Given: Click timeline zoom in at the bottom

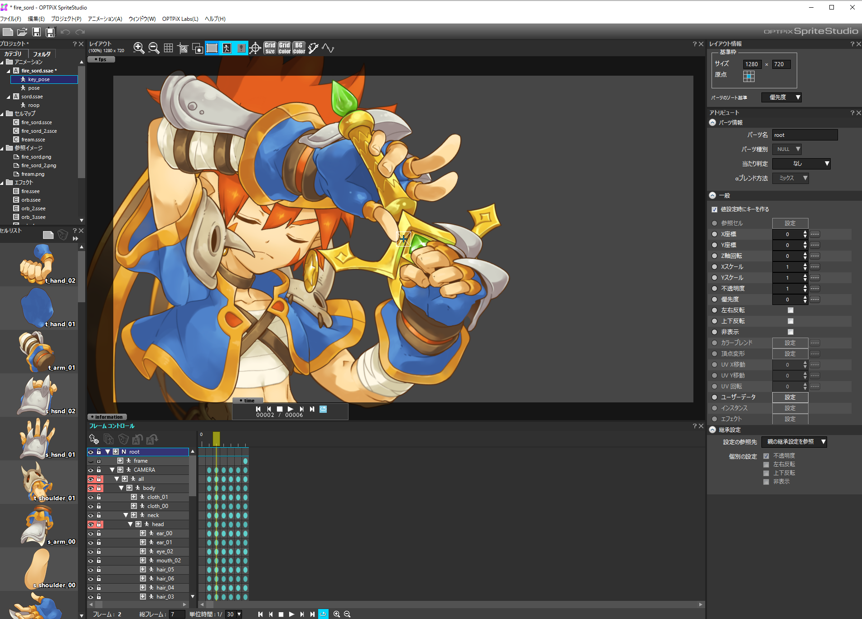Looking at the screenshot, I should coord(337,614).
